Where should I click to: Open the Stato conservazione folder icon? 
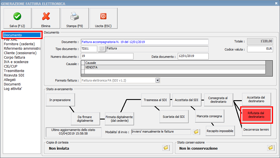[x=270, y=148]
